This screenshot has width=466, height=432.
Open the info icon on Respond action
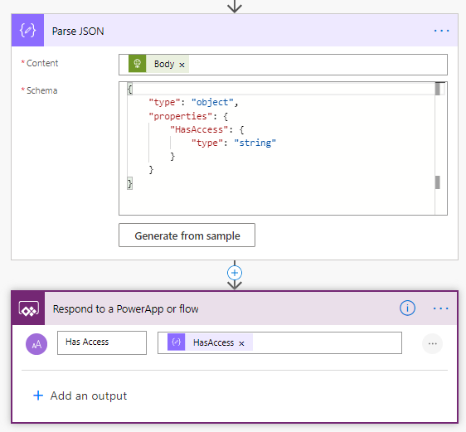pyautogui.click(x=407, y=308)
